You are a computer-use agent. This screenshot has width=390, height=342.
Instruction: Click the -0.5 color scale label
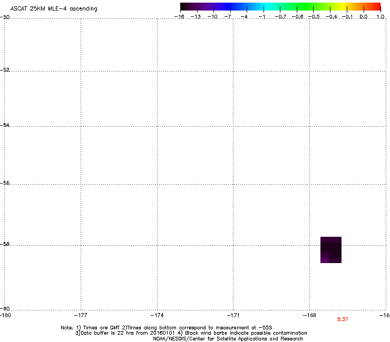[x=314, y=17]
